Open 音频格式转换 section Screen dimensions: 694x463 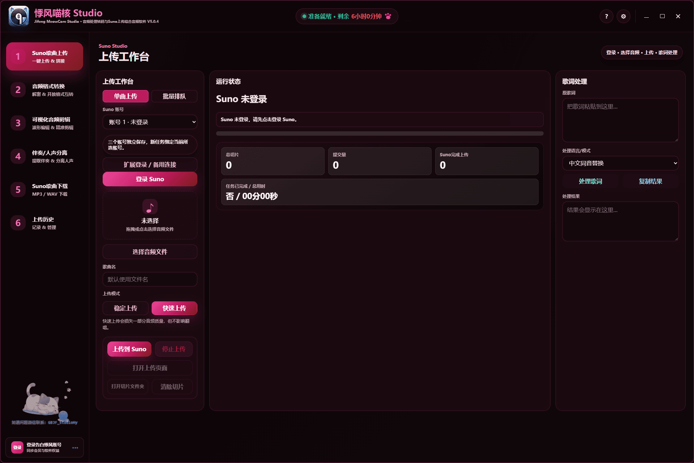[44, 90]
